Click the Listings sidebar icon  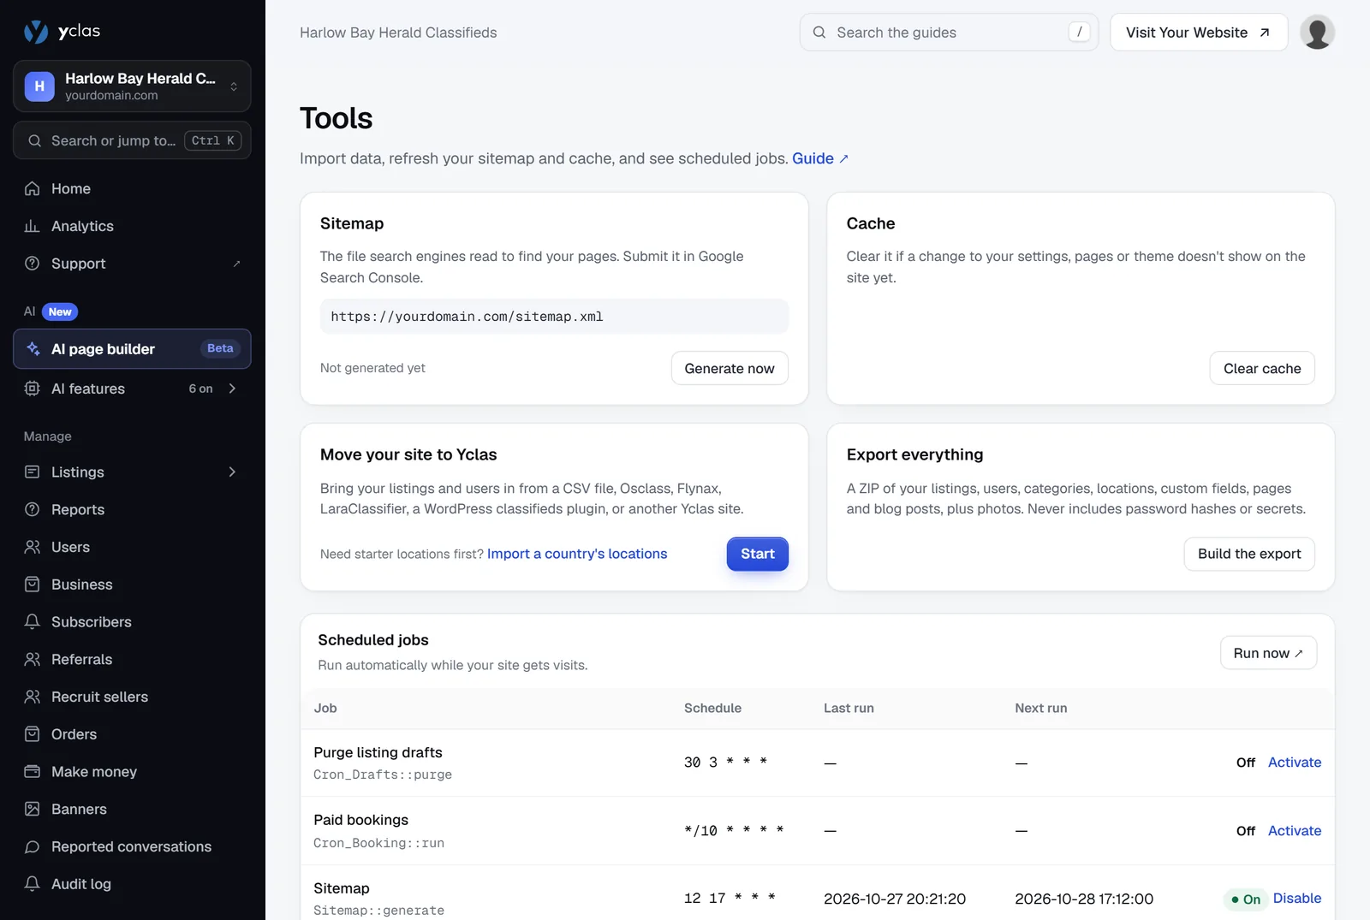33,472
